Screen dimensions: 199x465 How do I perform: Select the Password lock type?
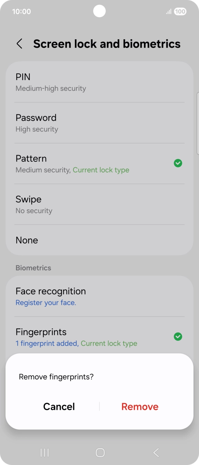(99, 123)
